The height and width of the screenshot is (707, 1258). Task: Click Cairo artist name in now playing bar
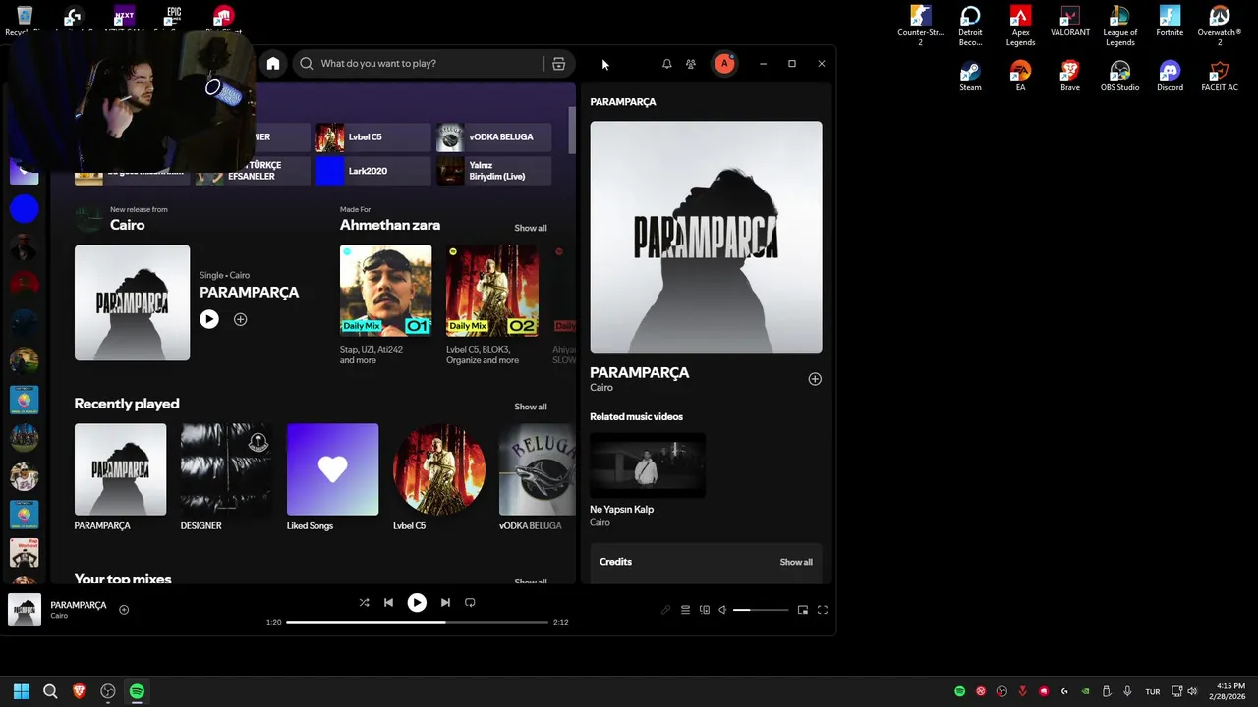coord(59,616)
